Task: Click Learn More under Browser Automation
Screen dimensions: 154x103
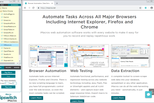Action: (36, 98)
